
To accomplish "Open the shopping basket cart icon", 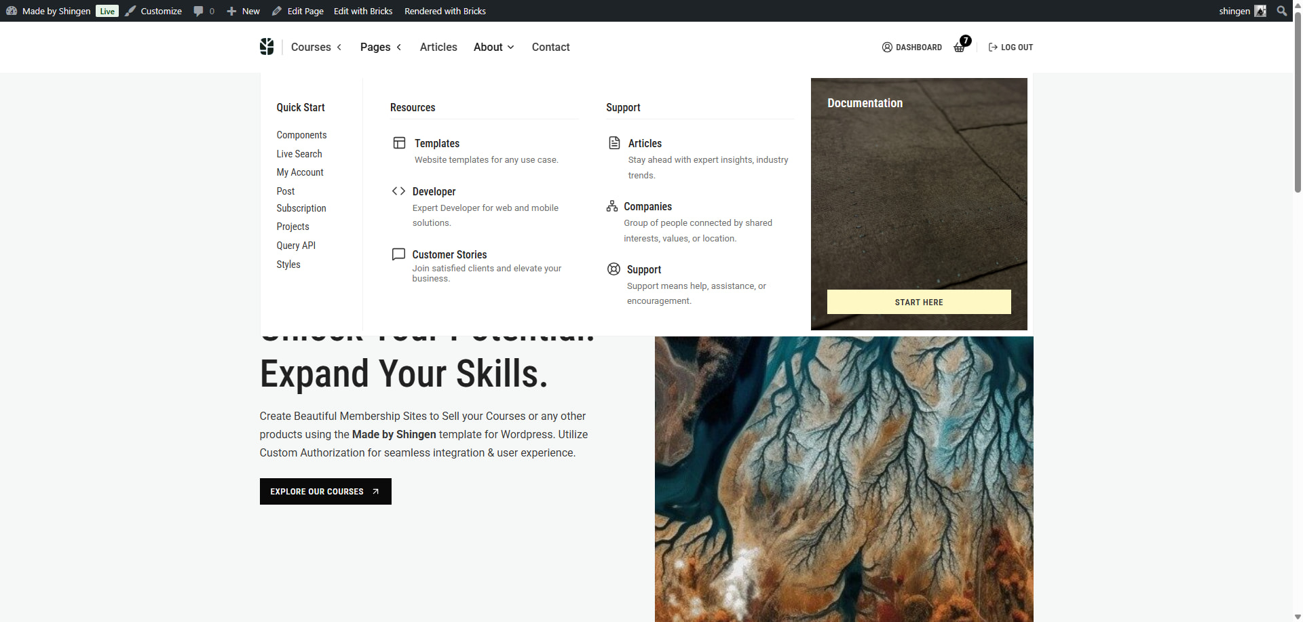I will [960, 47].
